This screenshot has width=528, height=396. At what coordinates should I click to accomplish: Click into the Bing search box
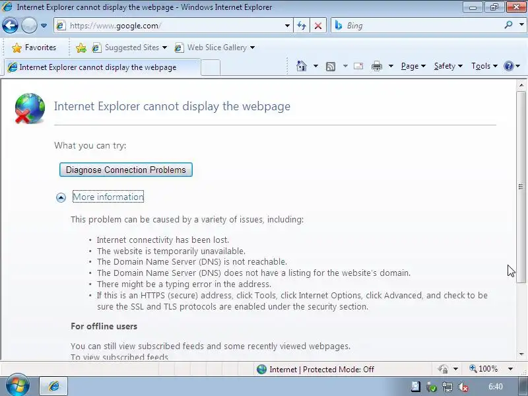(x=416, y=26)
